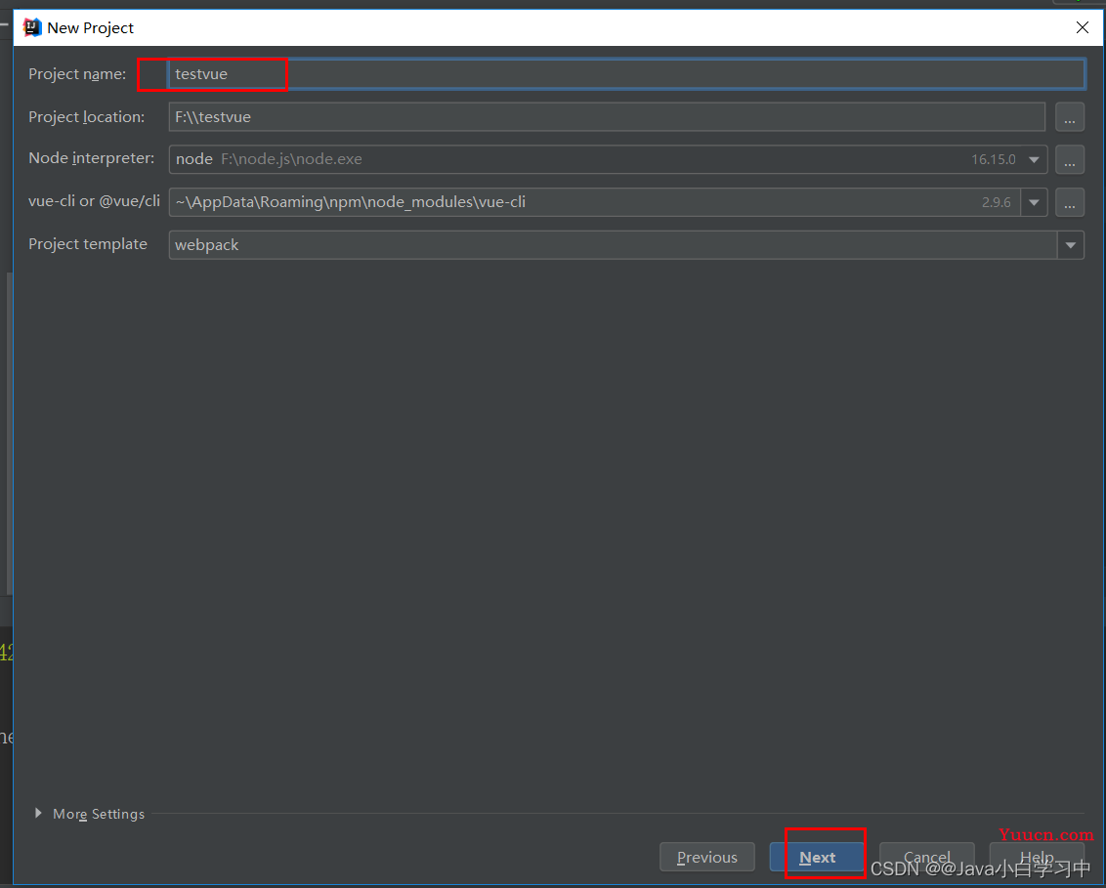The image size is (1106, 888).
Task: Click the Project name label
Action: (77, 74)
